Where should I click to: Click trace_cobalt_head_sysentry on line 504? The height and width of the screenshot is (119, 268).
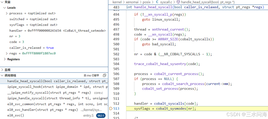tap(160, 64)
